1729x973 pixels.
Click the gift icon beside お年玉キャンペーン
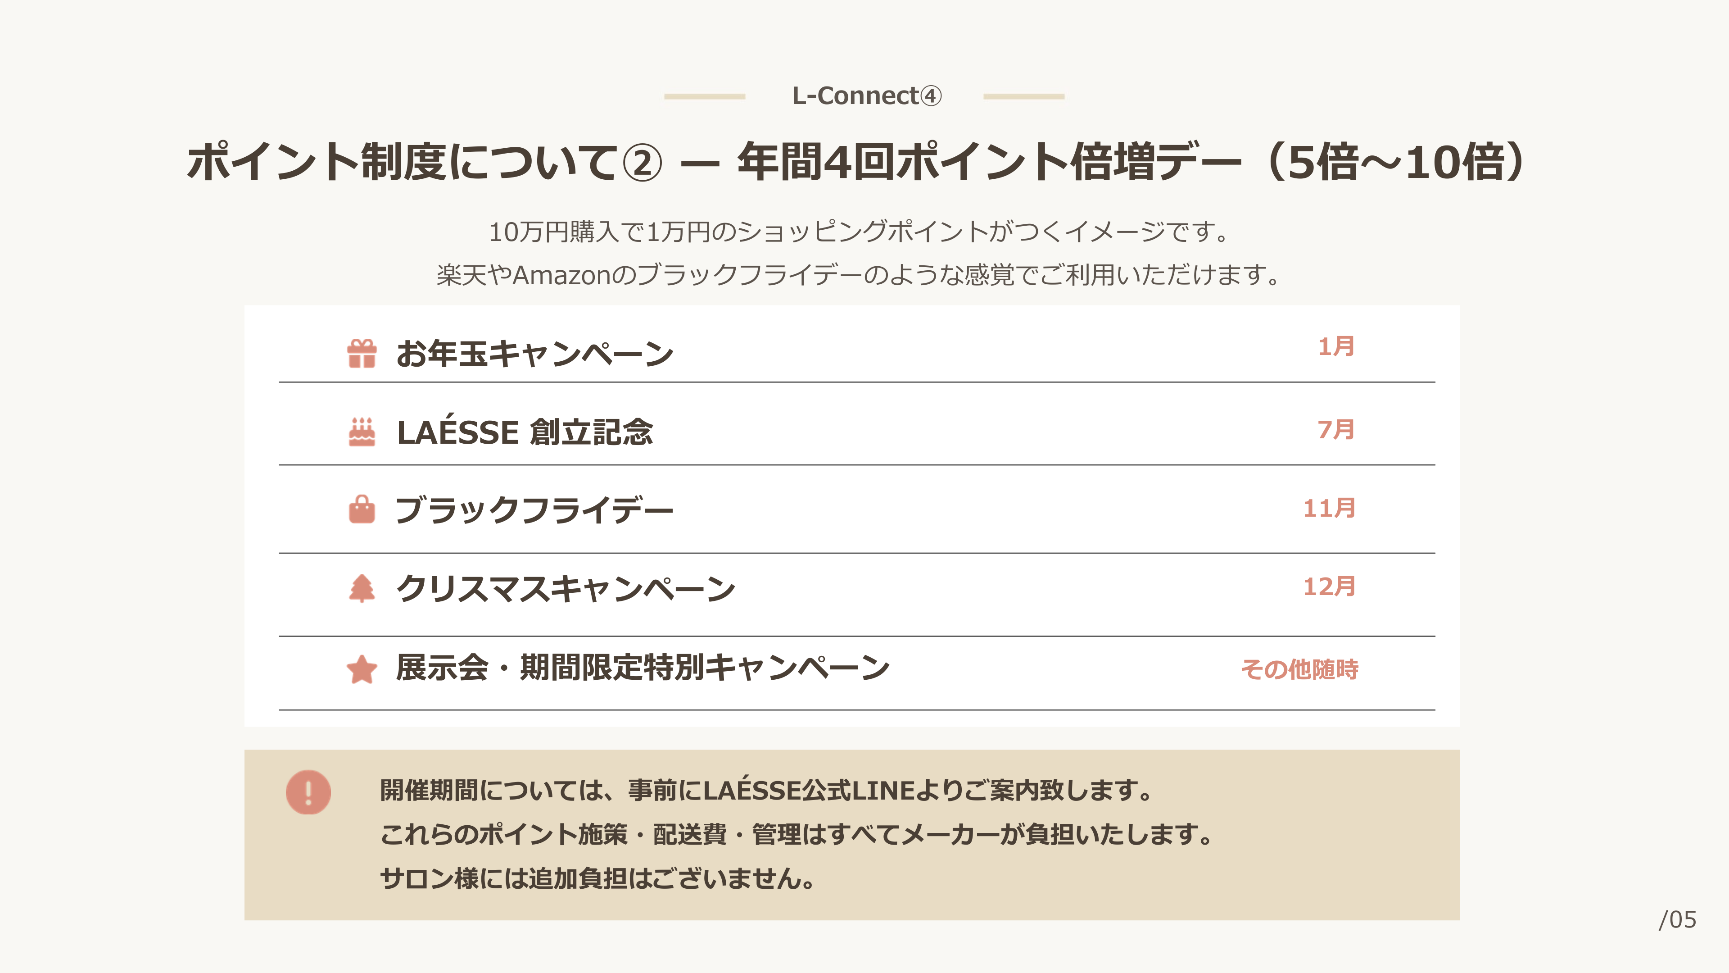(x=362, y=353)
